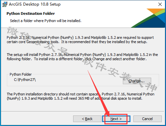The image size is (166, 126).
Task: Go to previous step with < Back
Action: click(87, 119)
